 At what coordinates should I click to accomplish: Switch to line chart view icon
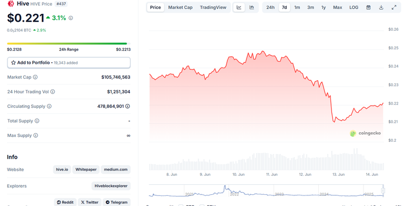[x=239, y=7]
